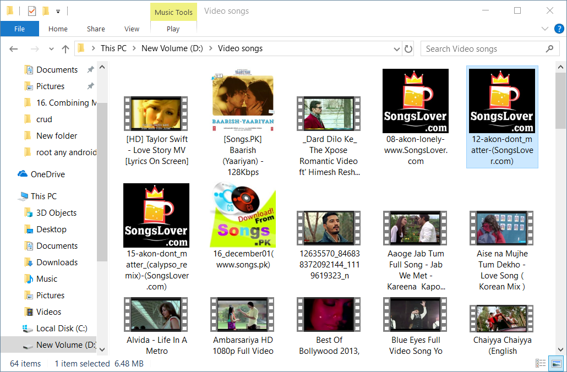Select the Best Of Bollywood 2013 video
The height and width of the screenshot is (372, 567).
pos(329,326)
